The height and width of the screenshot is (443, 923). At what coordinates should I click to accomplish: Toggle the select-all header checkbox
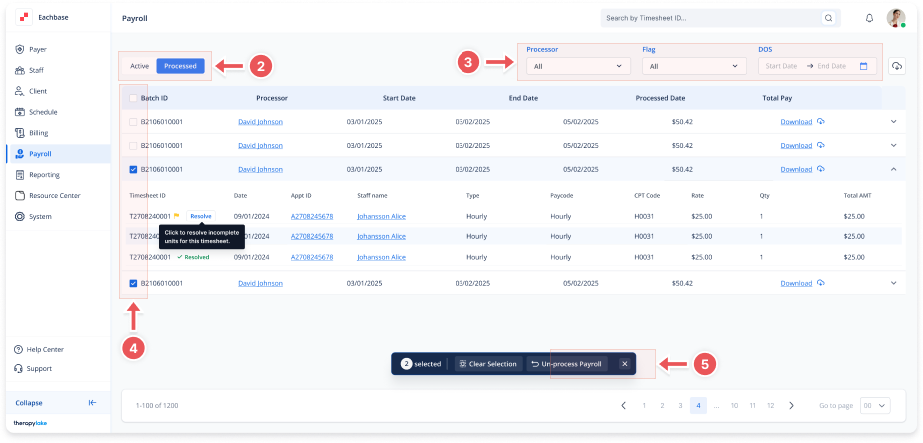click(x=133, y=98)
